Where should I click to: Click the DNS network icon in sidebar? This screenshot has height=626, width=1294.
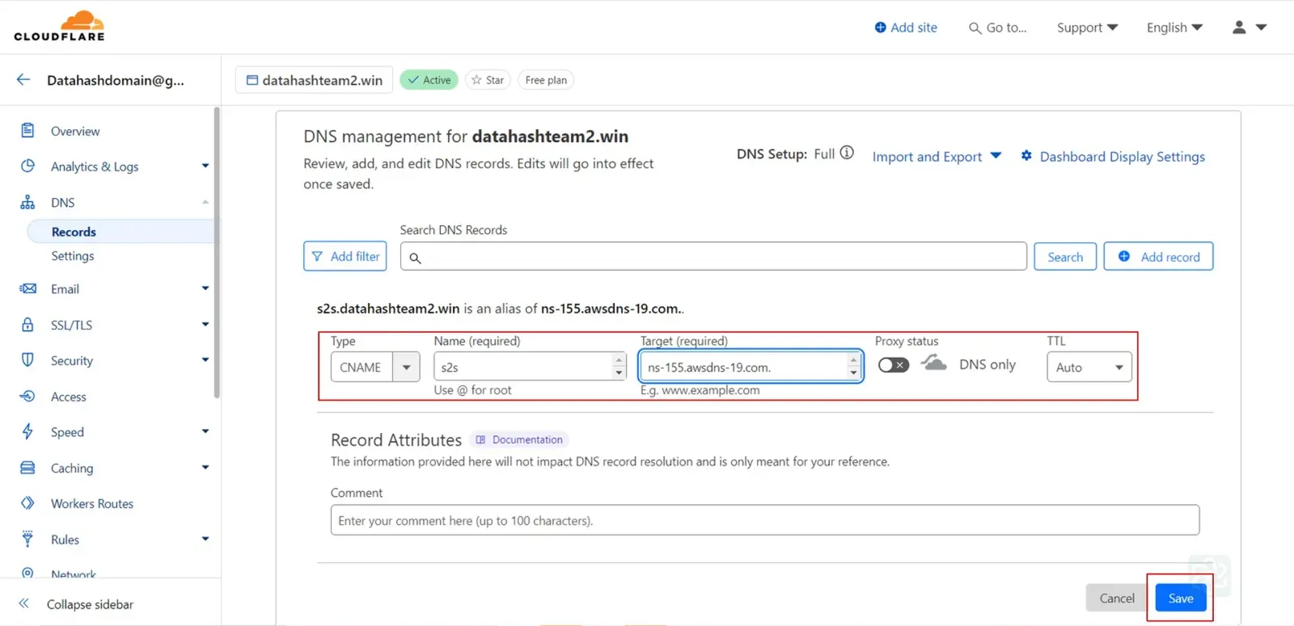click(27, 202)
